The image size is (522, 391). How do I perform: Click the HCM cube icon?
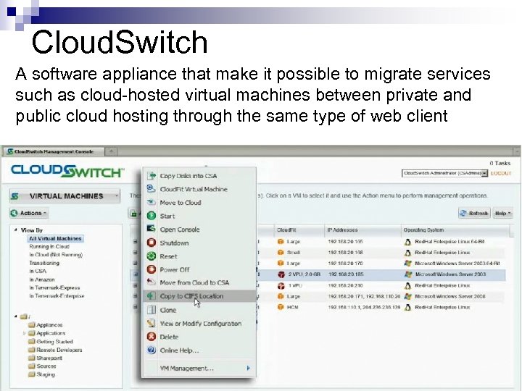tap(281, 307)
